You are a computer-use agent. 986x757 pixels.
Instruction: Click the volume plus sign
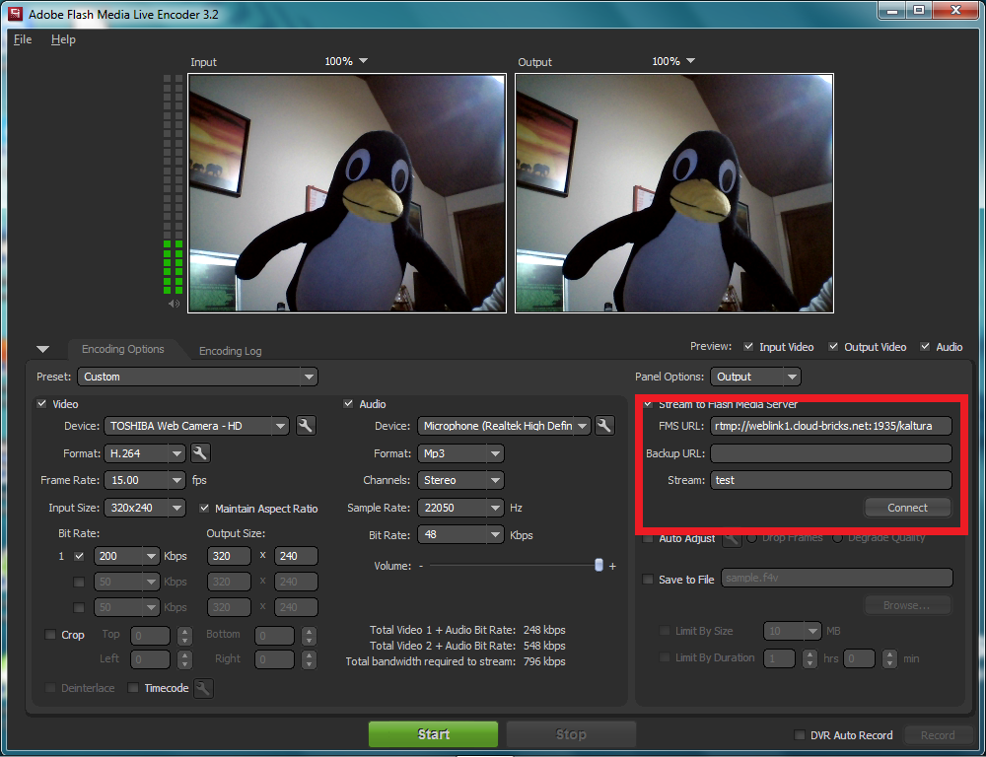click(x=612, y=566)
